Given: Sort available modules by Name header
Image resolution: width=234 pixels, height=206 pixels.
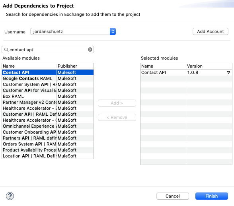Looking at the screenshot, I should click(29, 66).
